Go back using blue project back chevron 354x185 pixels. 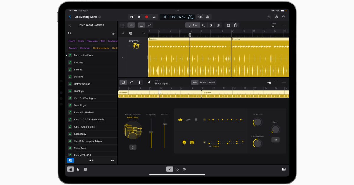pyautogui.click(x=70, y=17)
